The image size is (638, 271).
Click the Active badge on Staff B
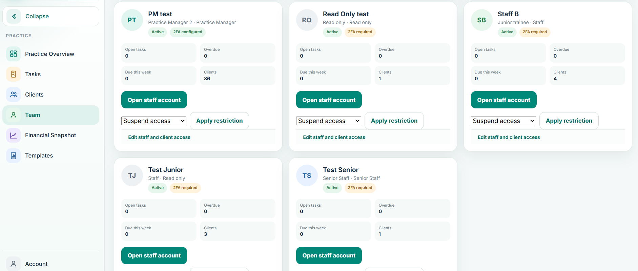coord(507,32)
